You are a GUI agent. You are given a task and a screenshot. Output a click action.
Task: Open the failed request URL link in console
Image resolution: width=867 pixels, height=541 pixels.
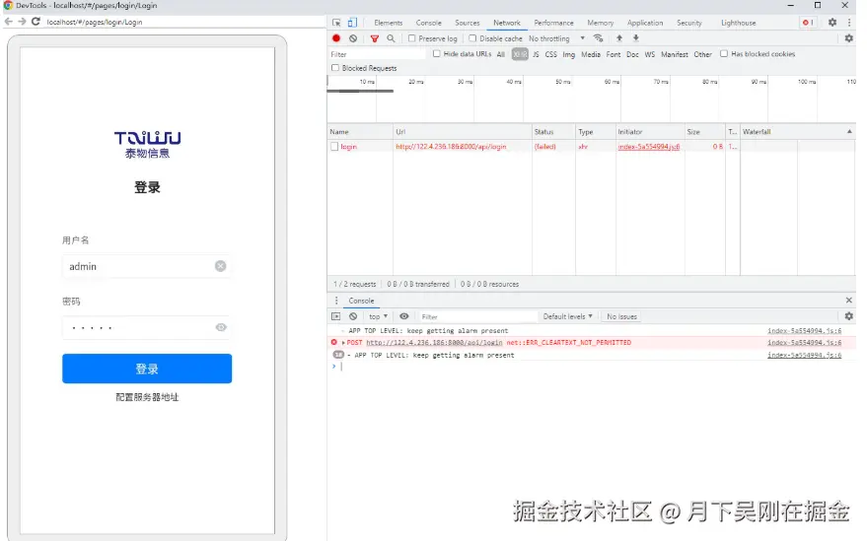[434, 343]
